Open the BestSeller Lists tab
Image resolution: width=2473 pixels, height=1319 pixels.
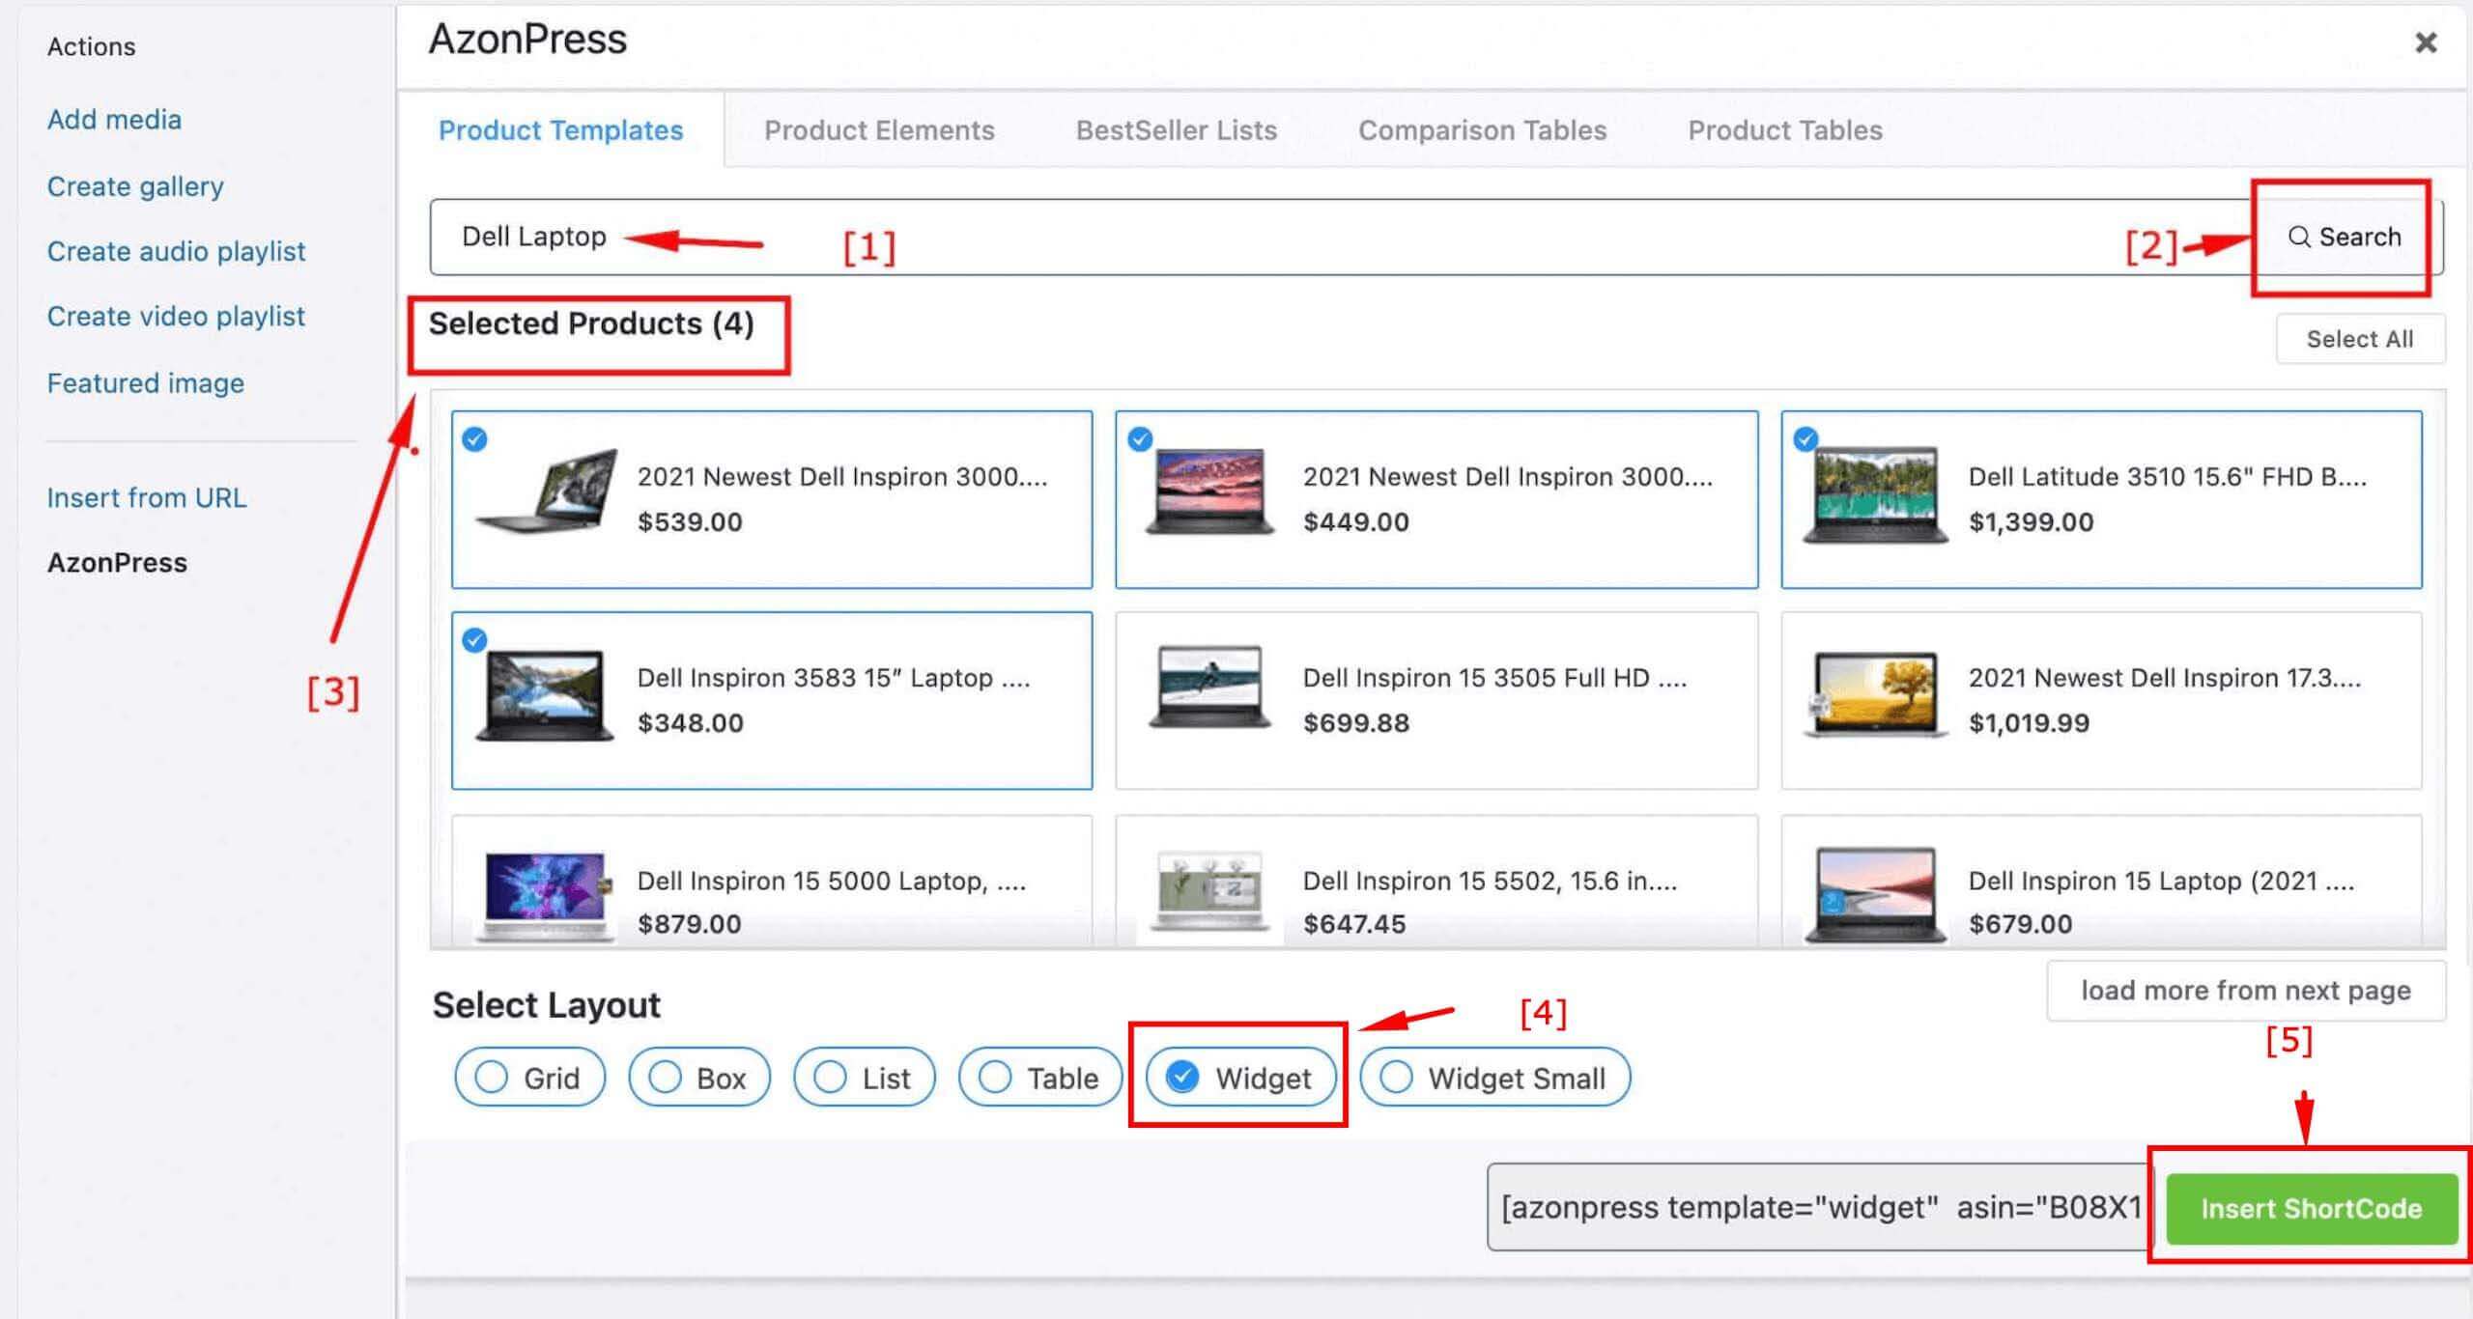(x=1177, y=130)
